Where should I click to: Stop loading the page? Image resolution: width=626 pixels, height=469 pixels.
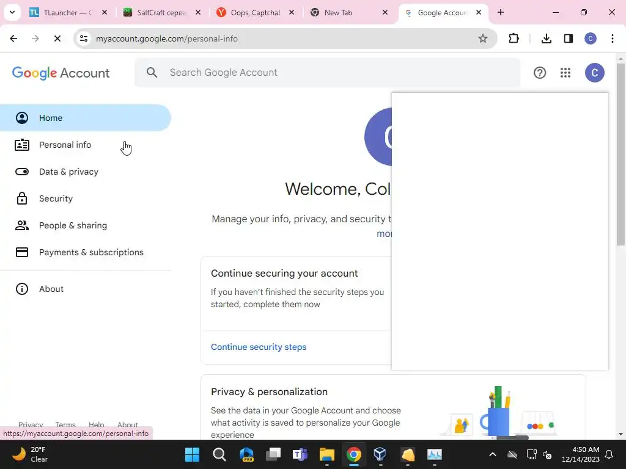tap(57, 38)
